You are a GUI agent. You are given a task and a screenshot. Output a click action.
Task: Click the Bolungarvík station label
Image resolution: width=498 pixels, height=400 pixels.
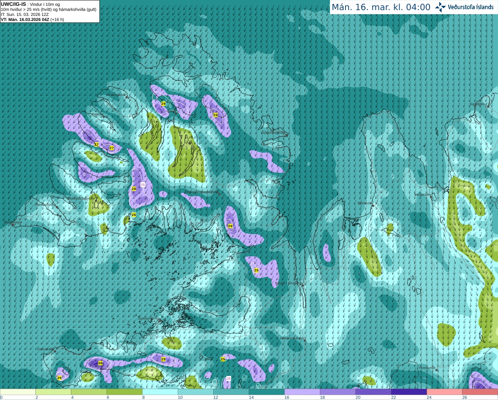[x=116, y=95]
